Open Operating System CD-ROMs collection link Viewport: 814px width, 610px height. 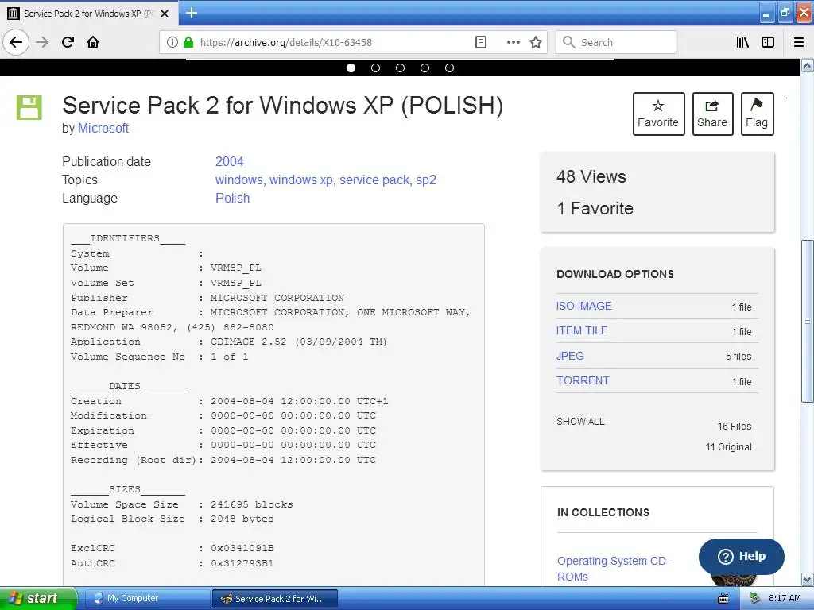(613, 569)
